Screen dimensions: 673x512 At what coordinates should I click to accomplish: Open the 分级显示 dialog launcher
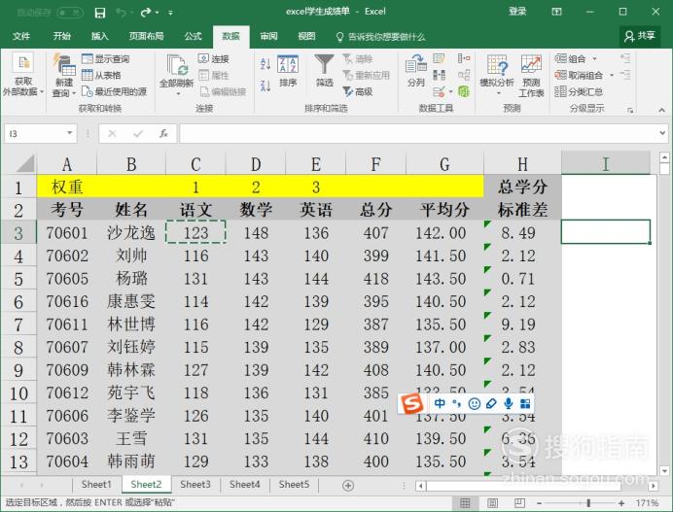pos(630,110)
